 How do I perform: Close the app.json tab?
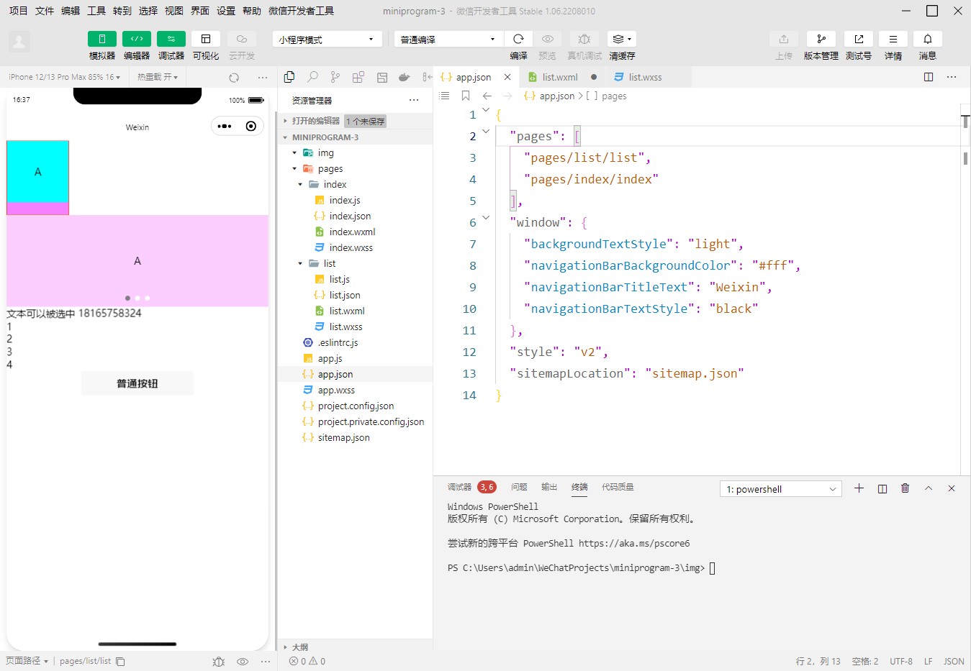[507, 77]
